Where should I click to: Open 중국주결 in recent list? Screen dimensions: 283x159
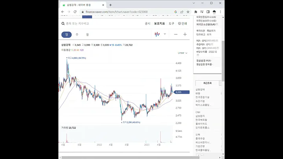pos(200,139)
